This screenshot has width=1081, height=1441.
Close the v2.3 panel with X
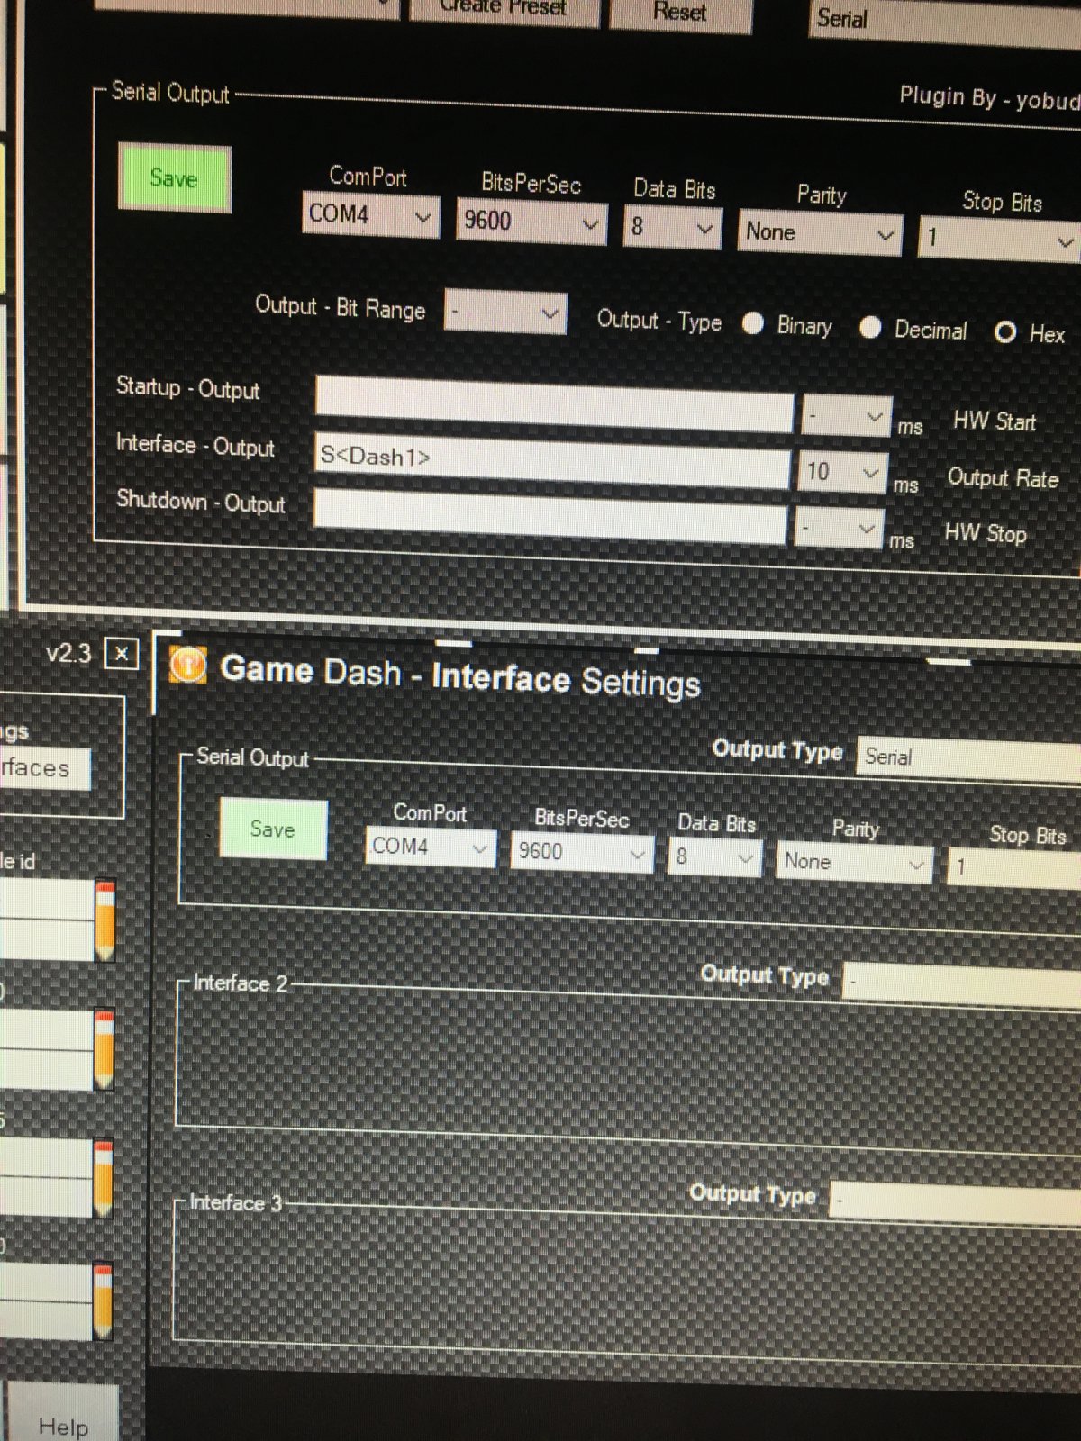point(122,654)
